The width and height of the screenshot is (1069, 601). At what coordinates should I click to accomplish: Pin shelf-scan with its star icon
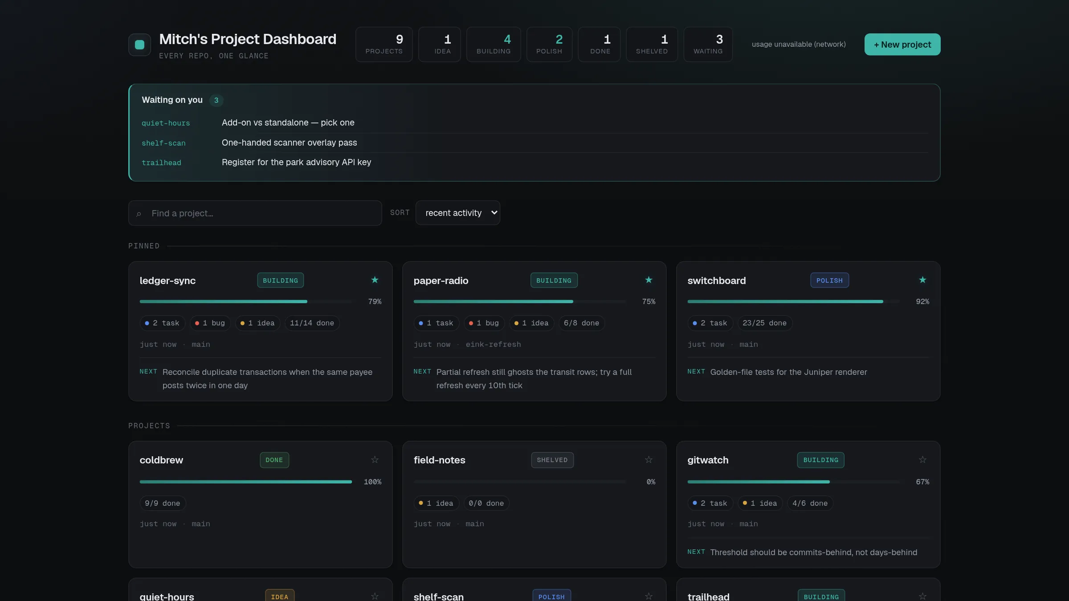[649, 596]
